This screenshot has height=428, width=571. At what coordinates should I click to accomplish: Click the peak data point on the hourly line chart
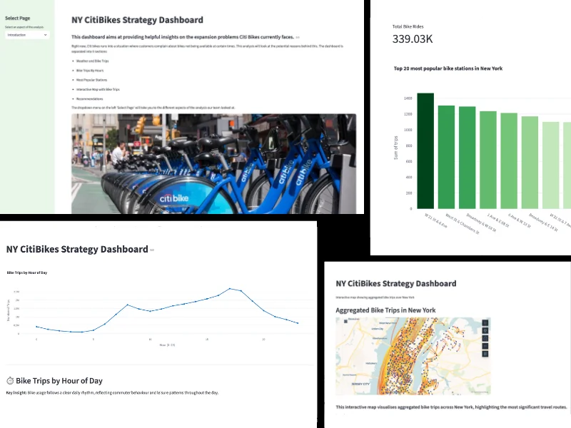click(230, 288)
